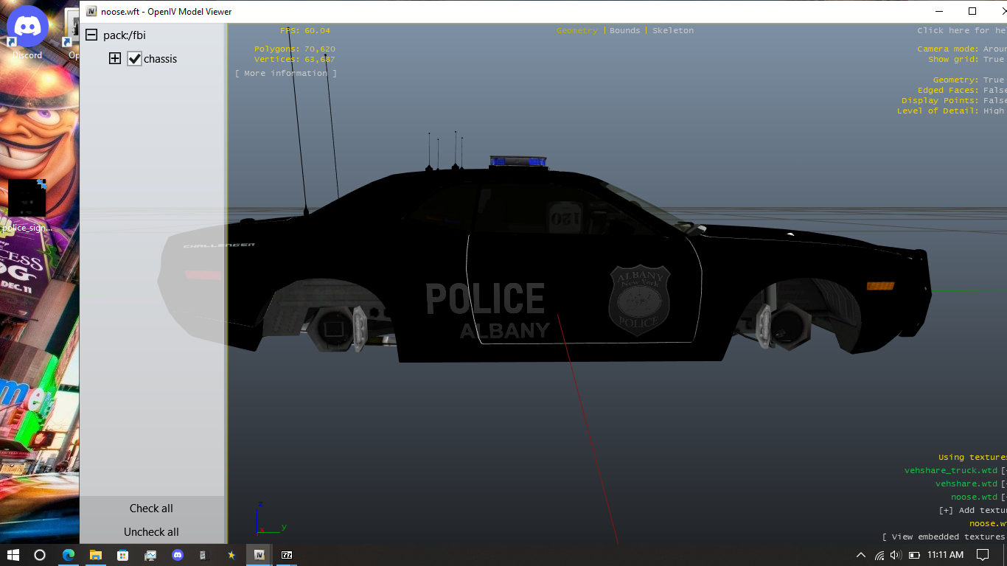
Task: Launch Discord from the taskbar
Action: [177, 555]
